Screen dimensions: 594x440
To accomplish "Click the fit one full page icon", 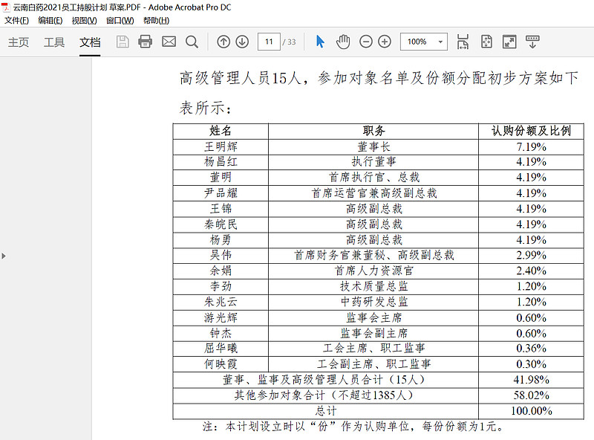I will pyautogui.click(x=486, y=42).
